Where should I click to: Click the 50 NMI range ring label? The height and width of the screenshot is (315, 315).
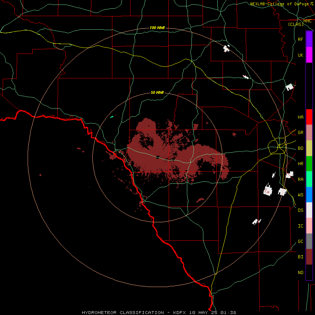click(x=157, y=92)
